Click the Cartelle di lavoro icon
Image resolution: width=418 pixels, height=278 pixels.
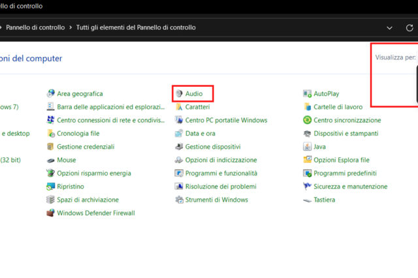(x=307, y=107)
